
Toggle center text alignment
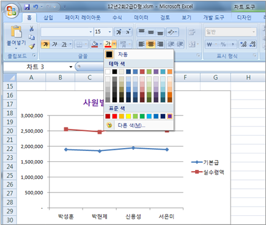(151, 44)
